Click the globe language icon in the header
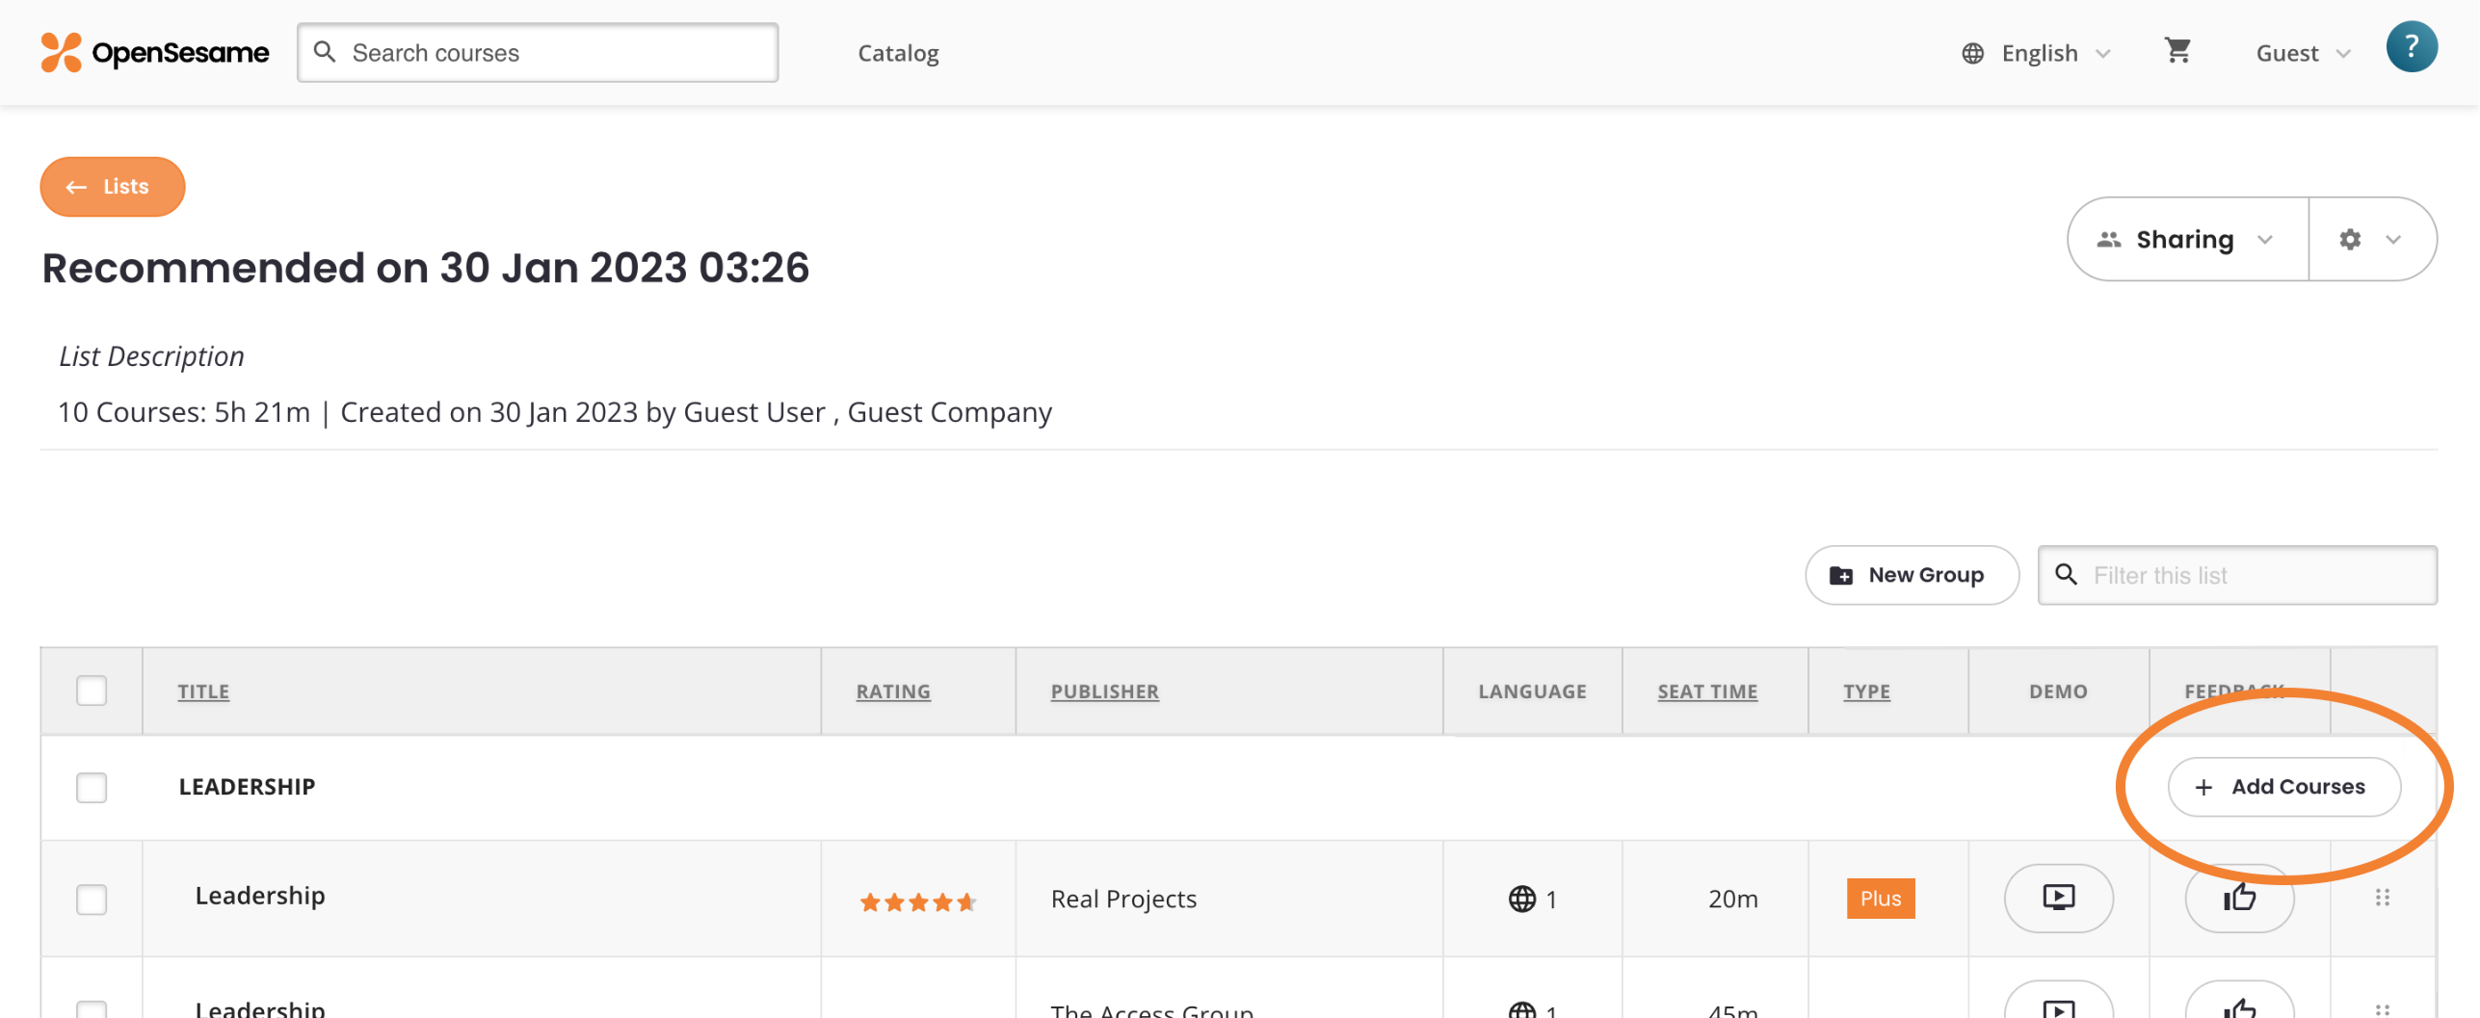 pyautogui.click(x=1972, y=53)
